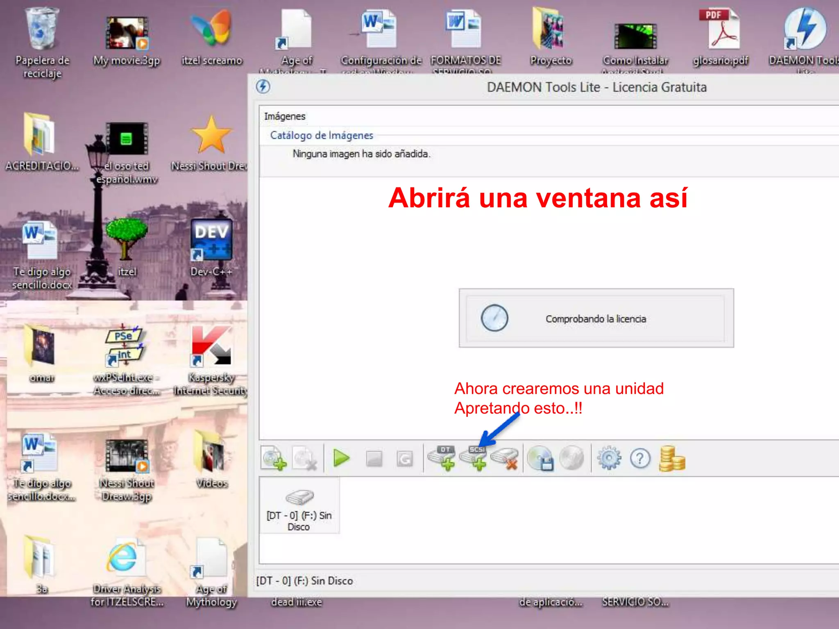839x629 pixels.
Task: Click the Comprobando la licencia dialog
Action: tap(596, 318)
